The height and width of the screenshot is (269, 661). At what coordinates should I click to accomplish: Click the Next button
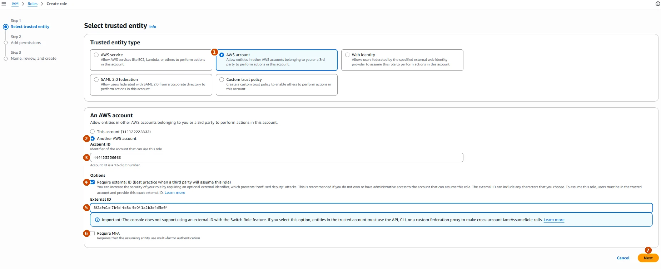648,258
